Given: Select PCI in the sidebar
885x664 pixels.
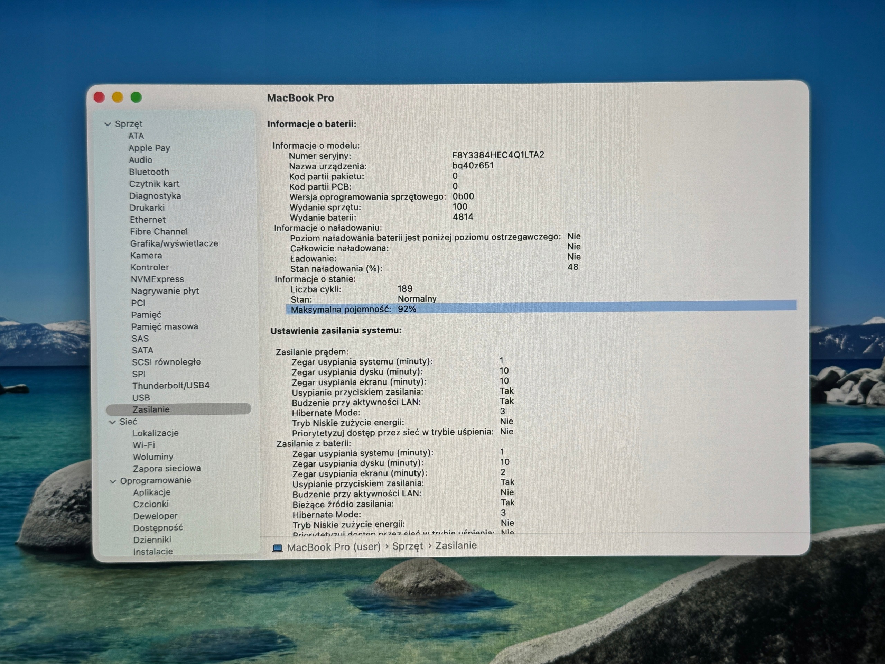Looking at the screenshot, I should [x=138, y=303].
